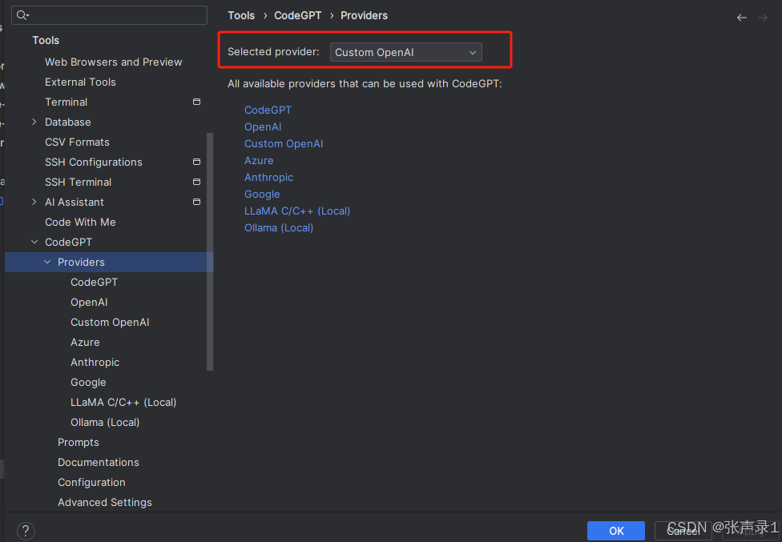Select Custom OpenAI in the settings tree
Viewport: 782px width, 542px height.
(110, 323)
